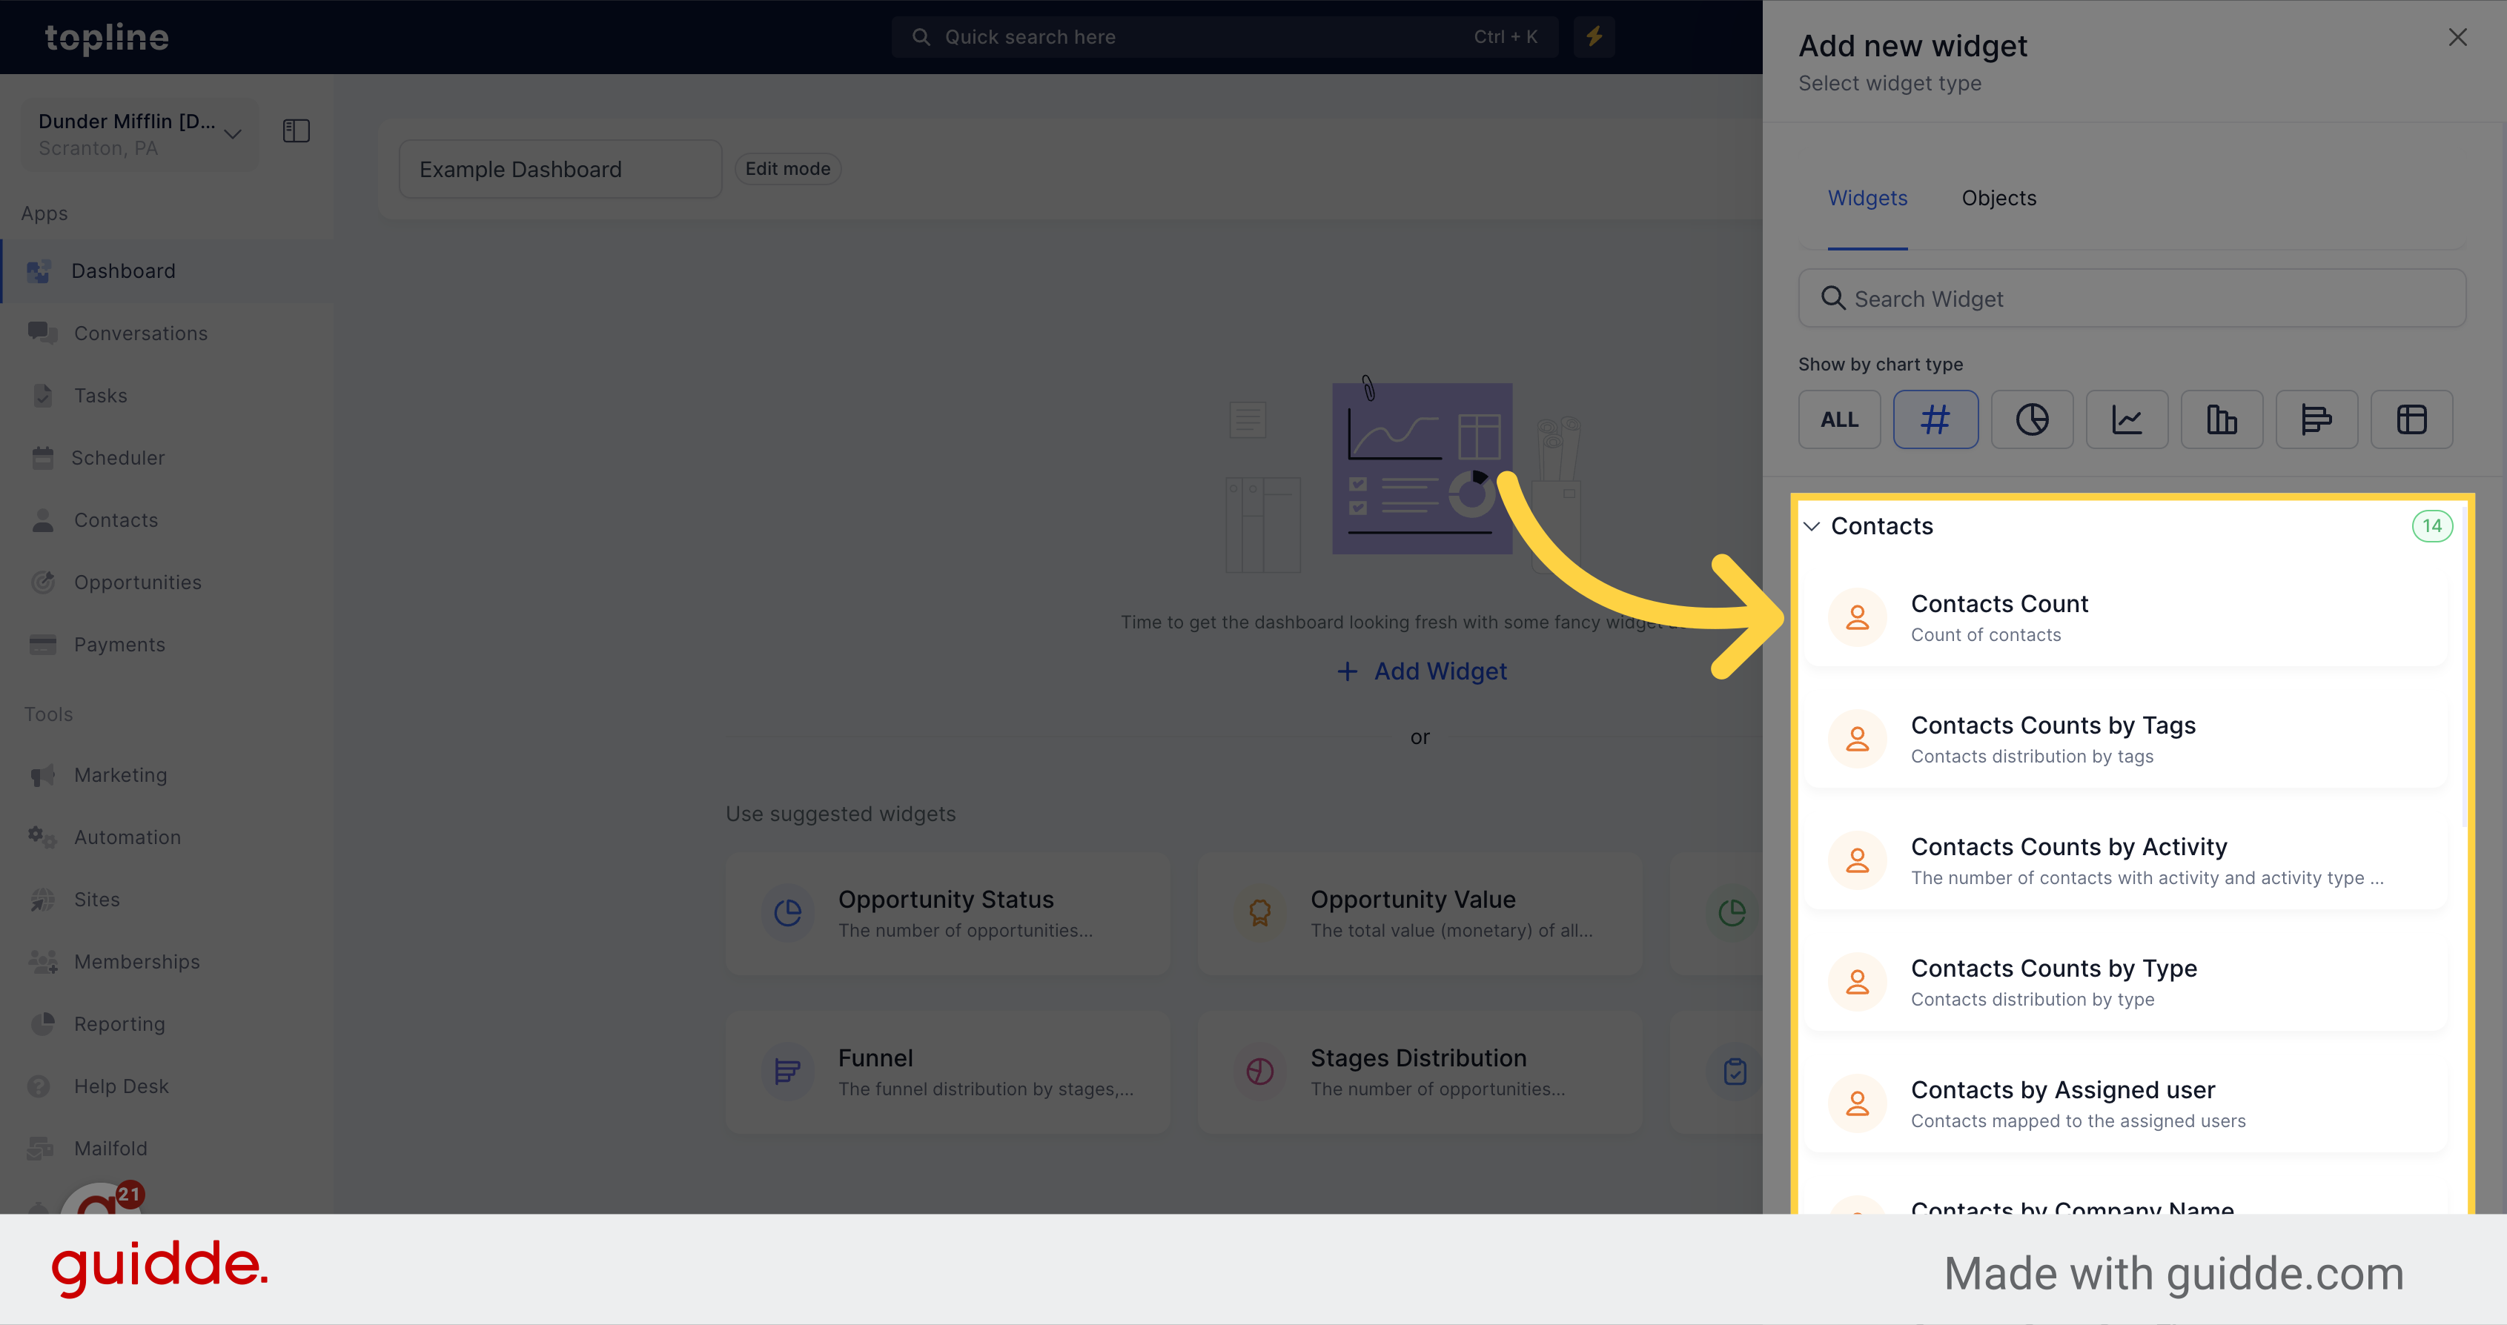
Task: Select the bar chart type icon
Action: [x=2220, y=418]
